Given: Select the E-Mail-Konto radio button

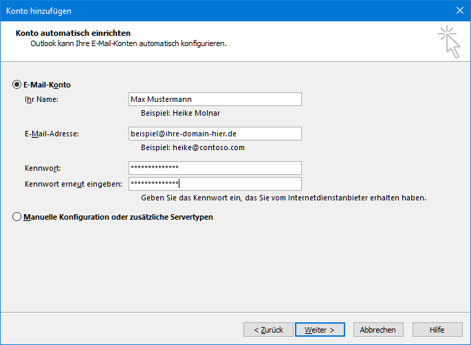Looking at the screenshot, I should (x=17, y=85).
